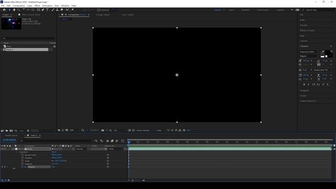336x189 pixels.
Task: Select the Horizontal Type tool
Action: pyautogui.click(x=47, y=10)
